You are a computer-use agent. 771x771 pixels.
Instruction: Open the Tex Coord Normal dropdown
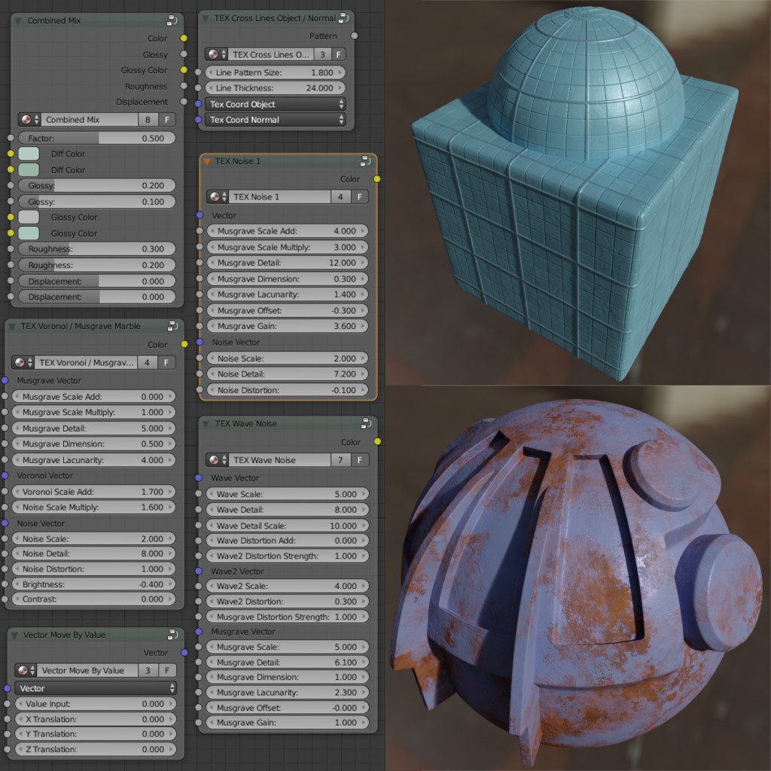click(275, 120)
